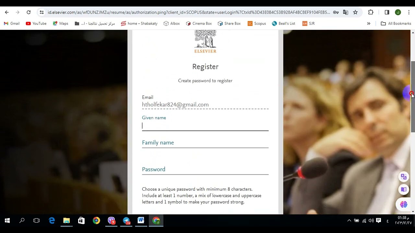Viewport: 415px width, 233px height.
Task: Toggle the browser side panel
Action: point(387,12)
